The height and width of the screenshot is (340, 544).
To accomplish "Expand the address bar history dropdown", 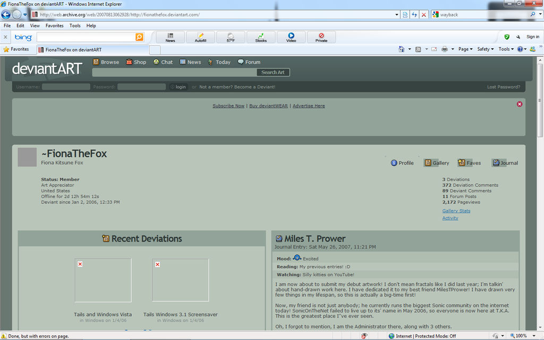I will 397,14.
